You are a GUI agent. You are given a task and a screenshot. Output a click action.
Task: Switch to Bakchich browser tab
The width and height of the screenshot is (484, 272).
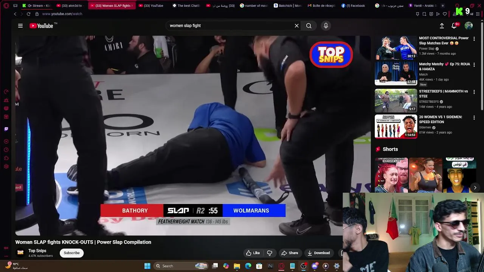click(288, 6)
